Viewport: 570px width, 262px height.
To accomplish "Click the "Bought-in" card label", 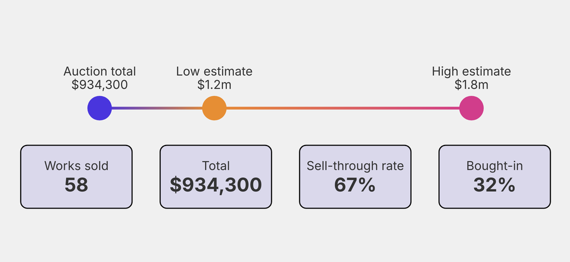I will point(494,166).
